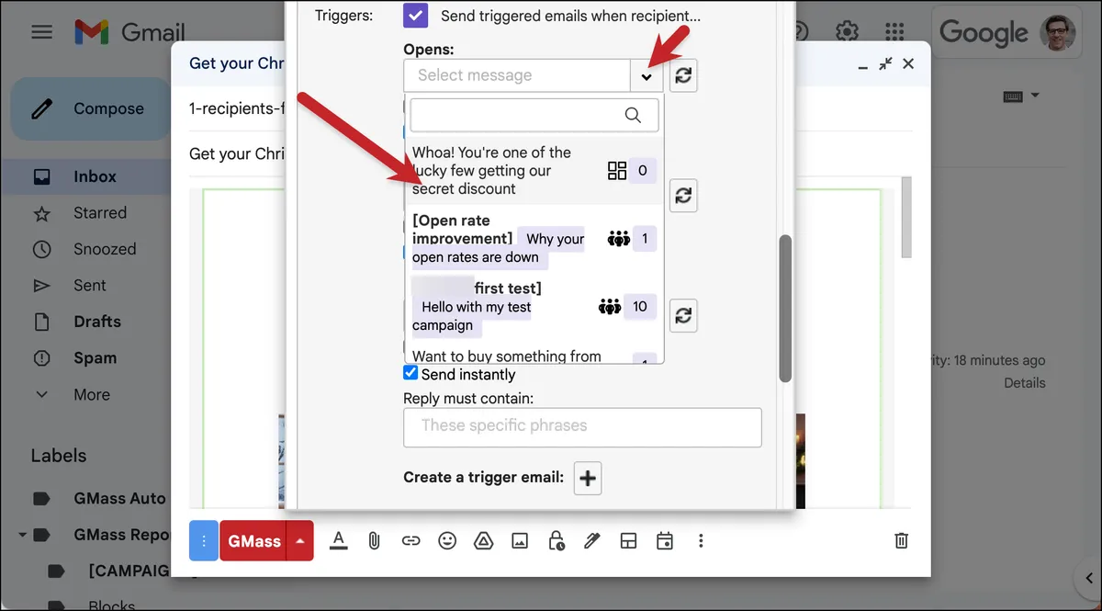
Task: Select 'first test] Hello with my test campaign' option
Action: pos(533,307)
